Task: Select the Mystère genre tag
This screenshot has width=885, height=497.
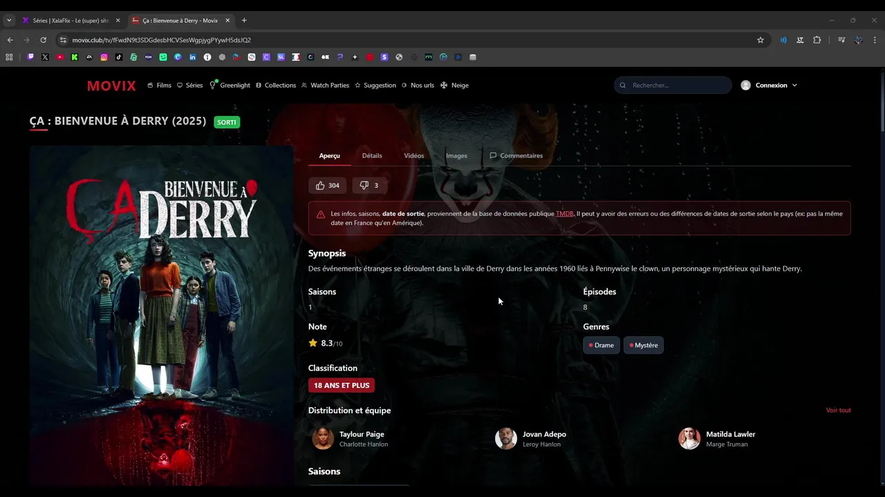Action: [644, 345]
